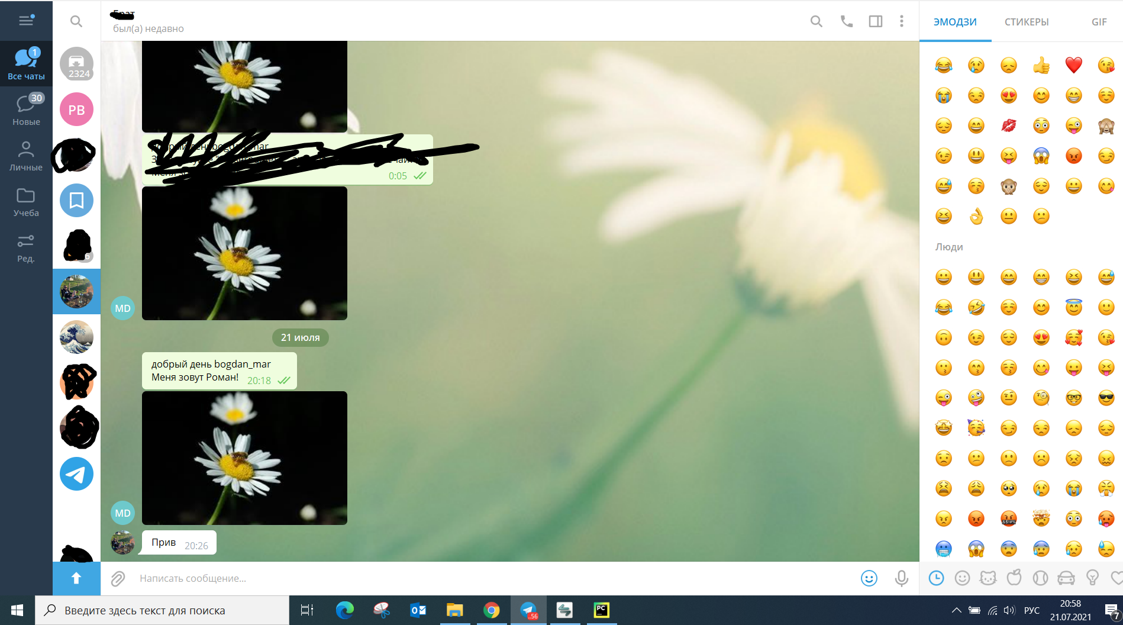Attach a file with the paperclip icon
The image size is (1123, 625).
(118, 579)
